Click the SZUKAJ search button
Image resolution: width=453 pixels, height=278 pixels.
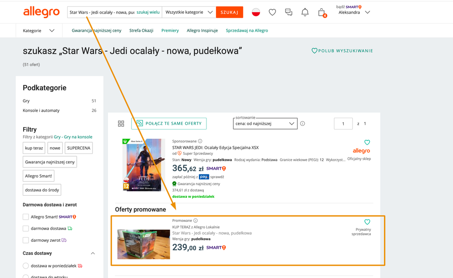click(x=229, y=12)
